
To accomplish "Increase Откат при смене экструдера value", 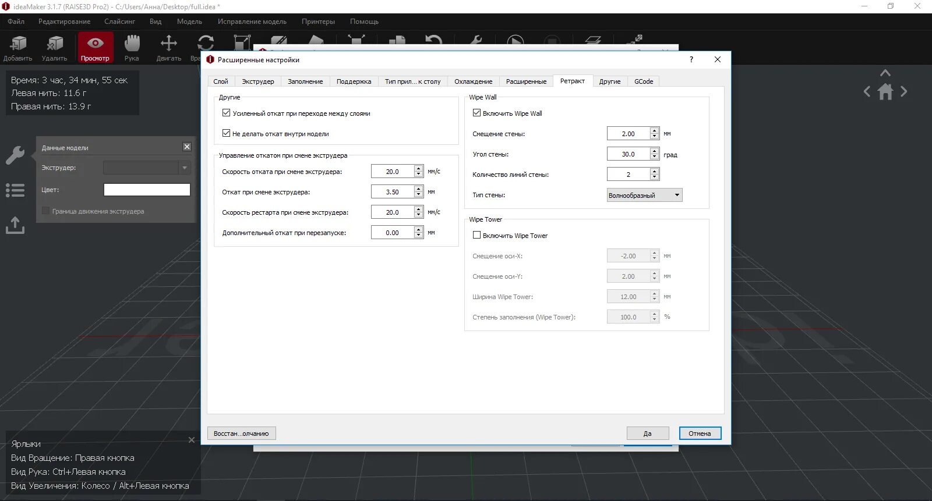I will click(418, 189).
